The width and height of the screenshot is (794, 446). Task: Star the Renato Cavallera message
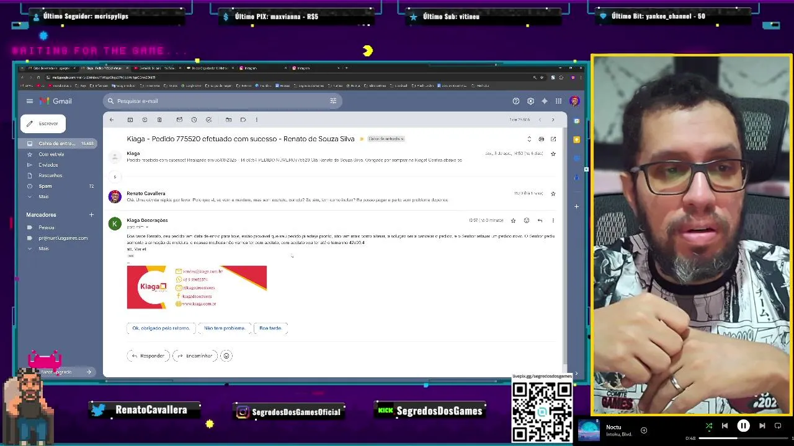553,193
